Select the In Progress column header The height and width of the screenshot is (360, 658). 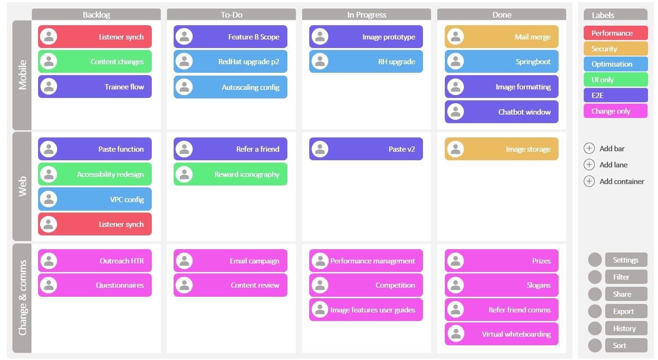(366, 15)
